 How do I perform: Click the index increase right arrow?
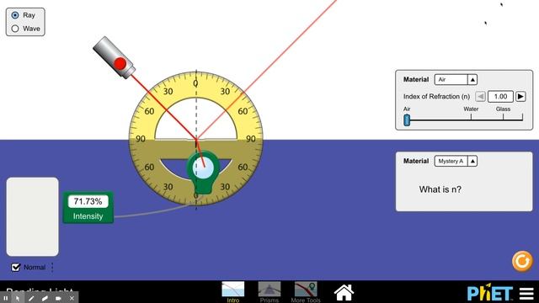coord(520,97)
